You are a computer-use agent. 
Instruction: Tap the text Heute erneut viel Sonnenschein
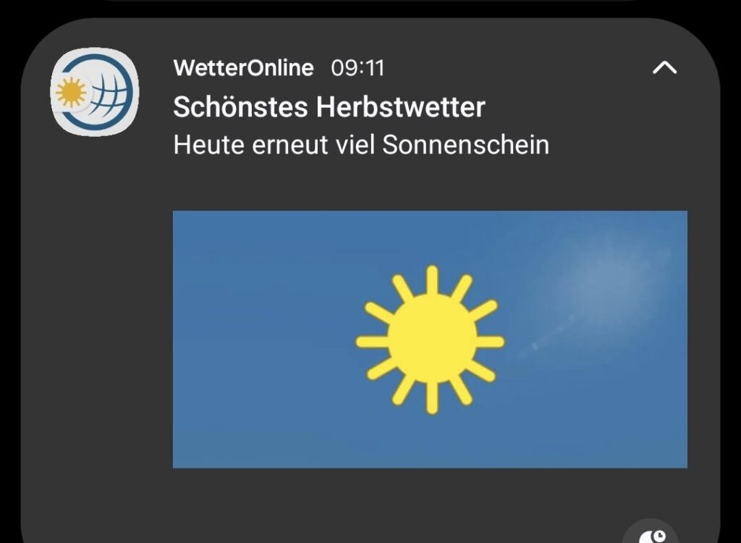[x=361, y=145]
